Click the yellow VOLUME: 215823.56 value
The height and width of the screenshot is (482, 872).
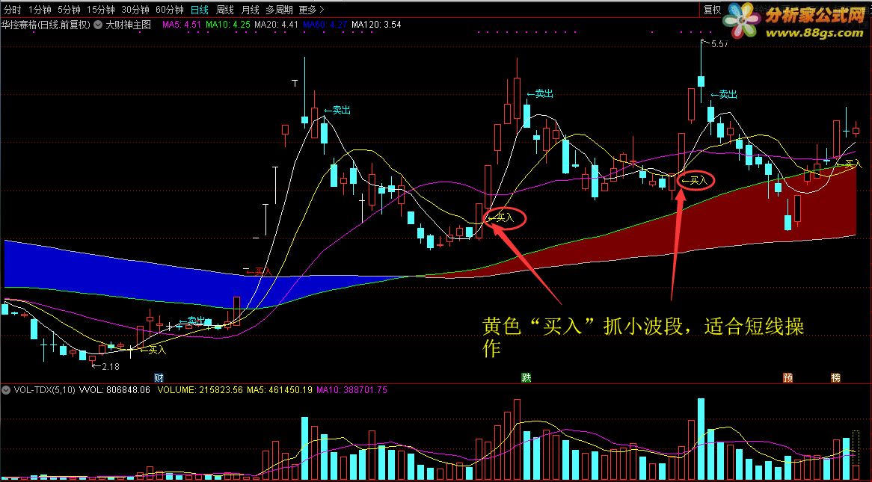200,390
